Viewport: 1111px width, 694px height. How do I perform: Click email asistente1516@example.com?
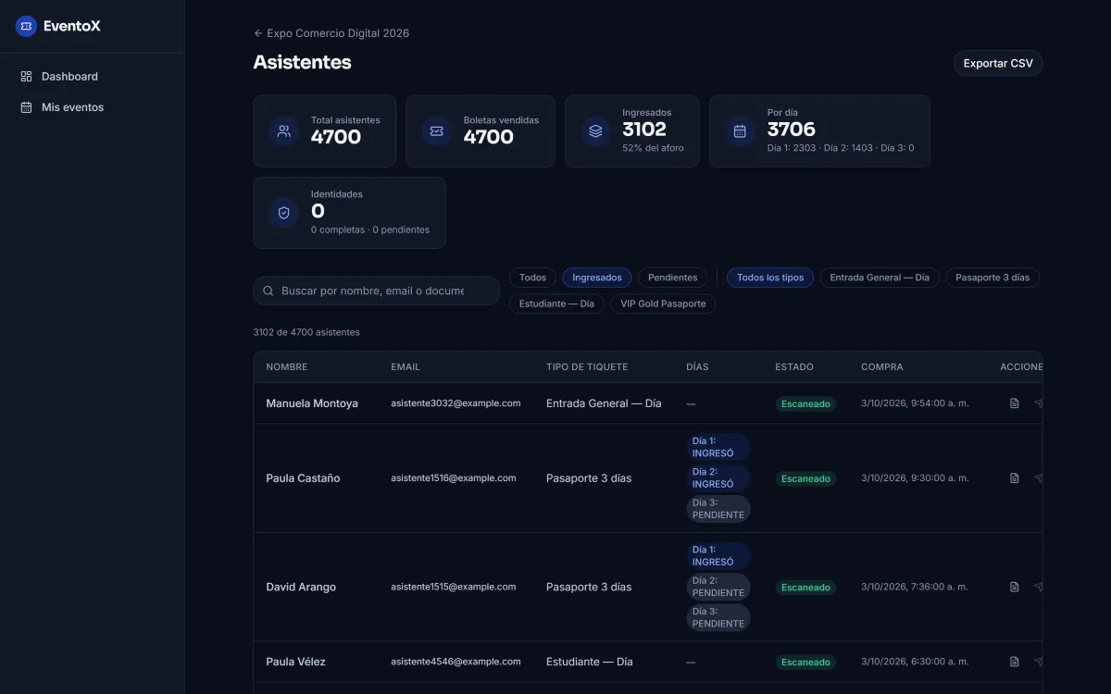coord(454,478)
